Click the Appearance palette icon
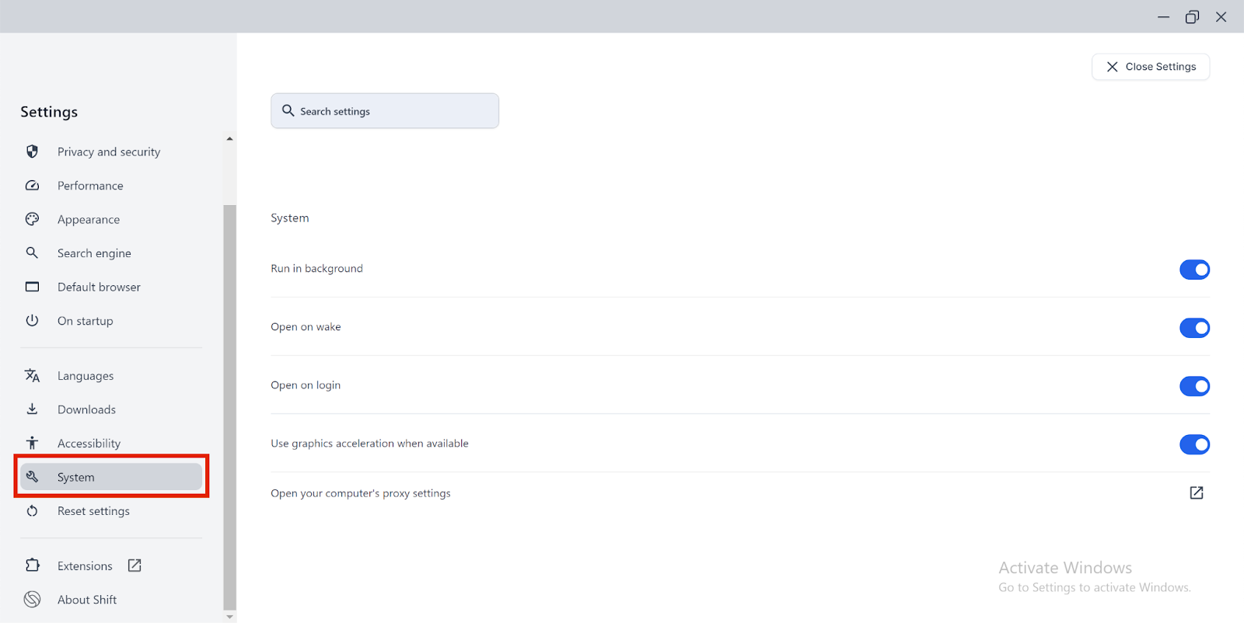This screenshot has height=623, width=1244. click(32, 219)
